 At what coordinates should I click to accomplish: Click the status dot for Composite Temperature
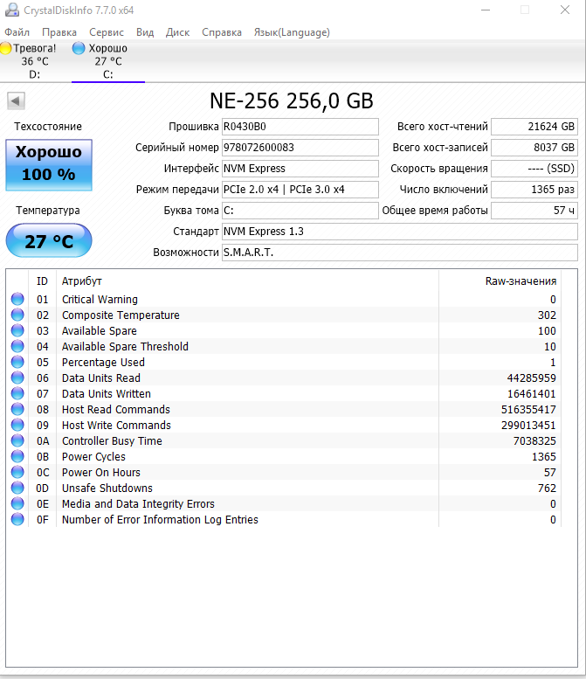coord(17,315)
